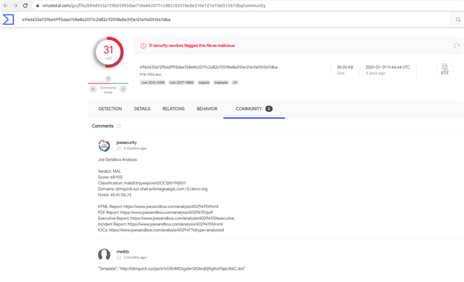Click the 'Joe Sandbox Analysis:' heading
This screenshot has width=464, height=282.
pos(118,160)
